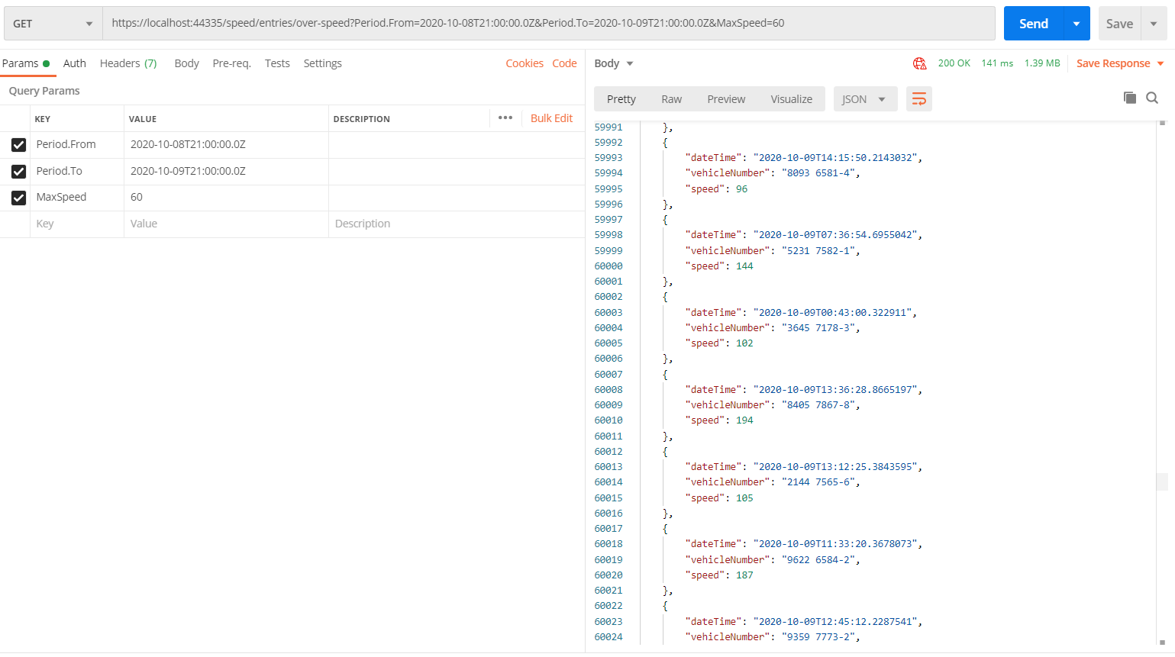This screenshot has width=1175, height=657.
Task: Click line number 59992
Action: coord(608,143)
